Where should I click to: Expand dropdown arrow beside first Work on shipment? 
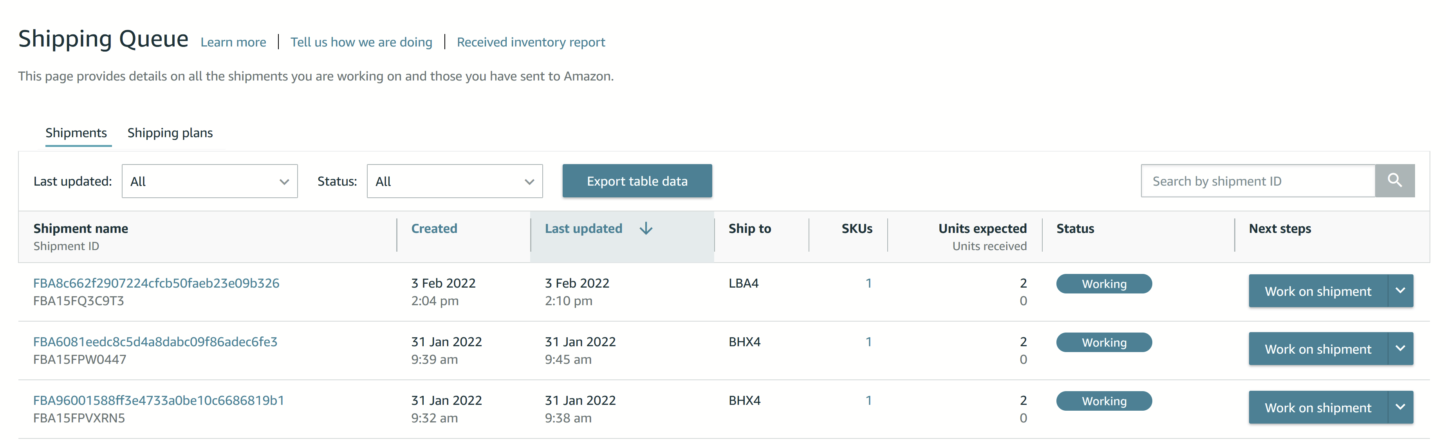1400,291
